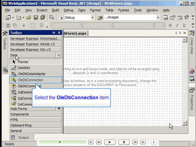Select the Pointer tool in Toolbox

tap(35, 62)
